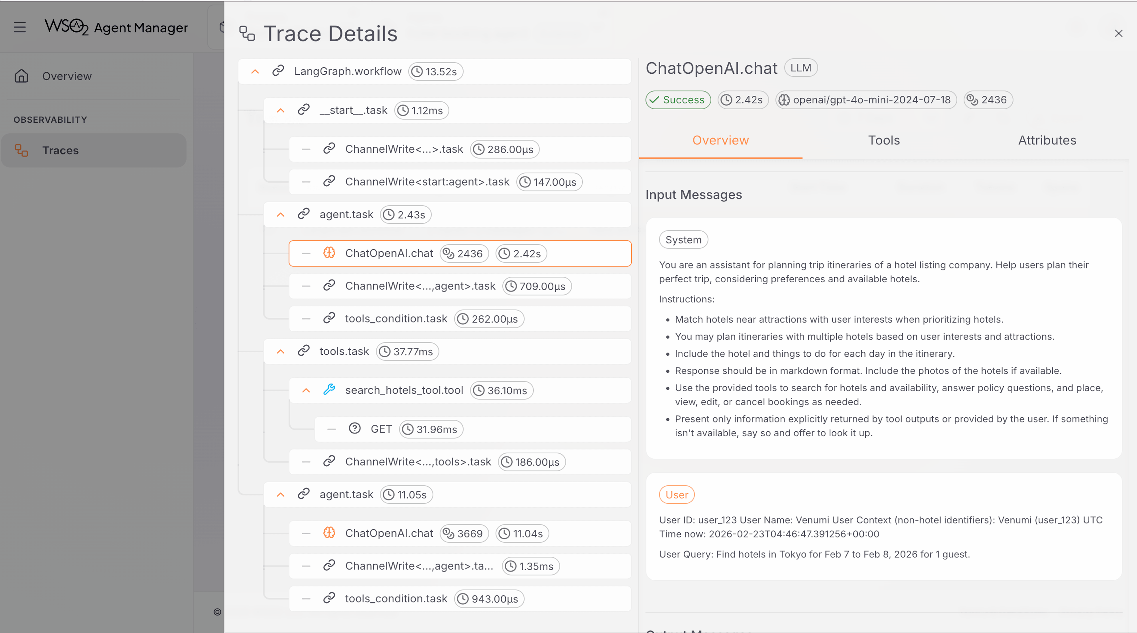Select the Traces icon in the sidebar
The image size is (1137, 633).
(21, 150)
